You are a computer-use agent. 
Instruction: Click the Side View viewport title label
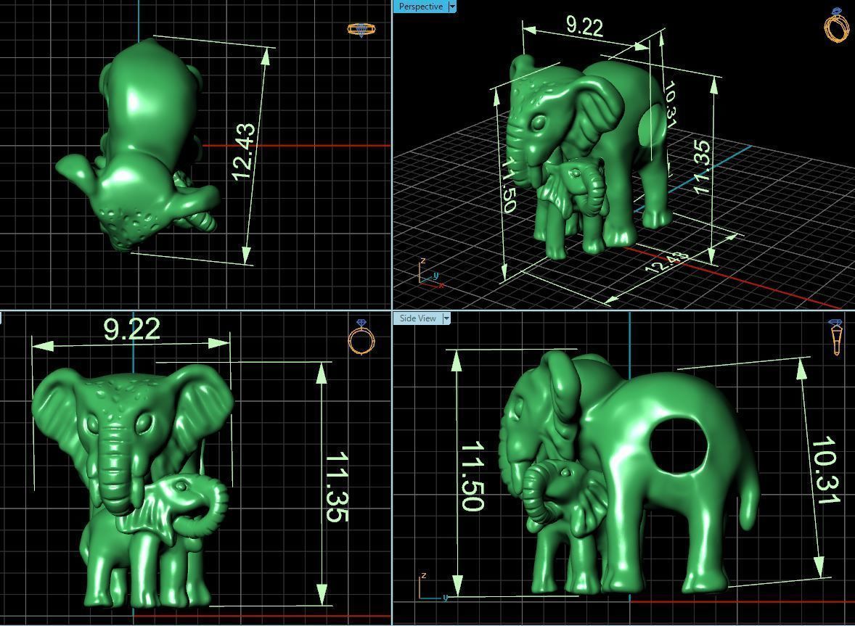click(x=417, y=318)
